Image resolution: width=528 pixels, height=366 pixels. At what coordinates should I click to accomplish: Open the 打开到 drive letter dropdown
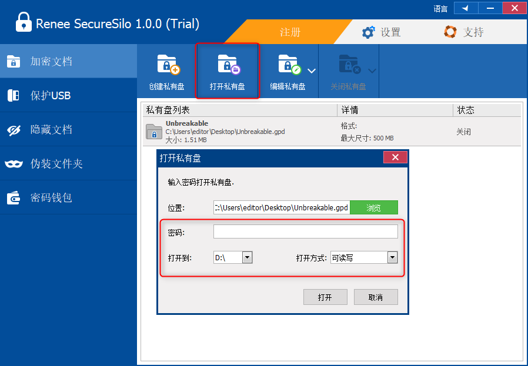247,258
